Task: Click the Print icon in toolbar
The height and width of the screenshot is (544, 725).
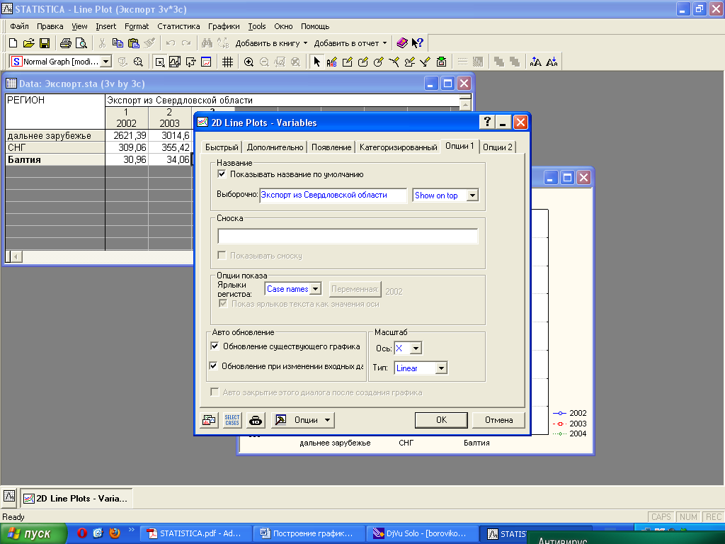Action: pos(66,43)
